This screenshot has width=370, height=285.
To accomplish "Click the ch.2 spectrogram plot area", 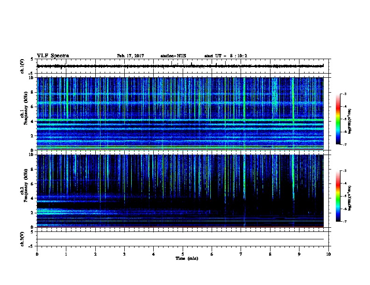I will coord(180,191).
